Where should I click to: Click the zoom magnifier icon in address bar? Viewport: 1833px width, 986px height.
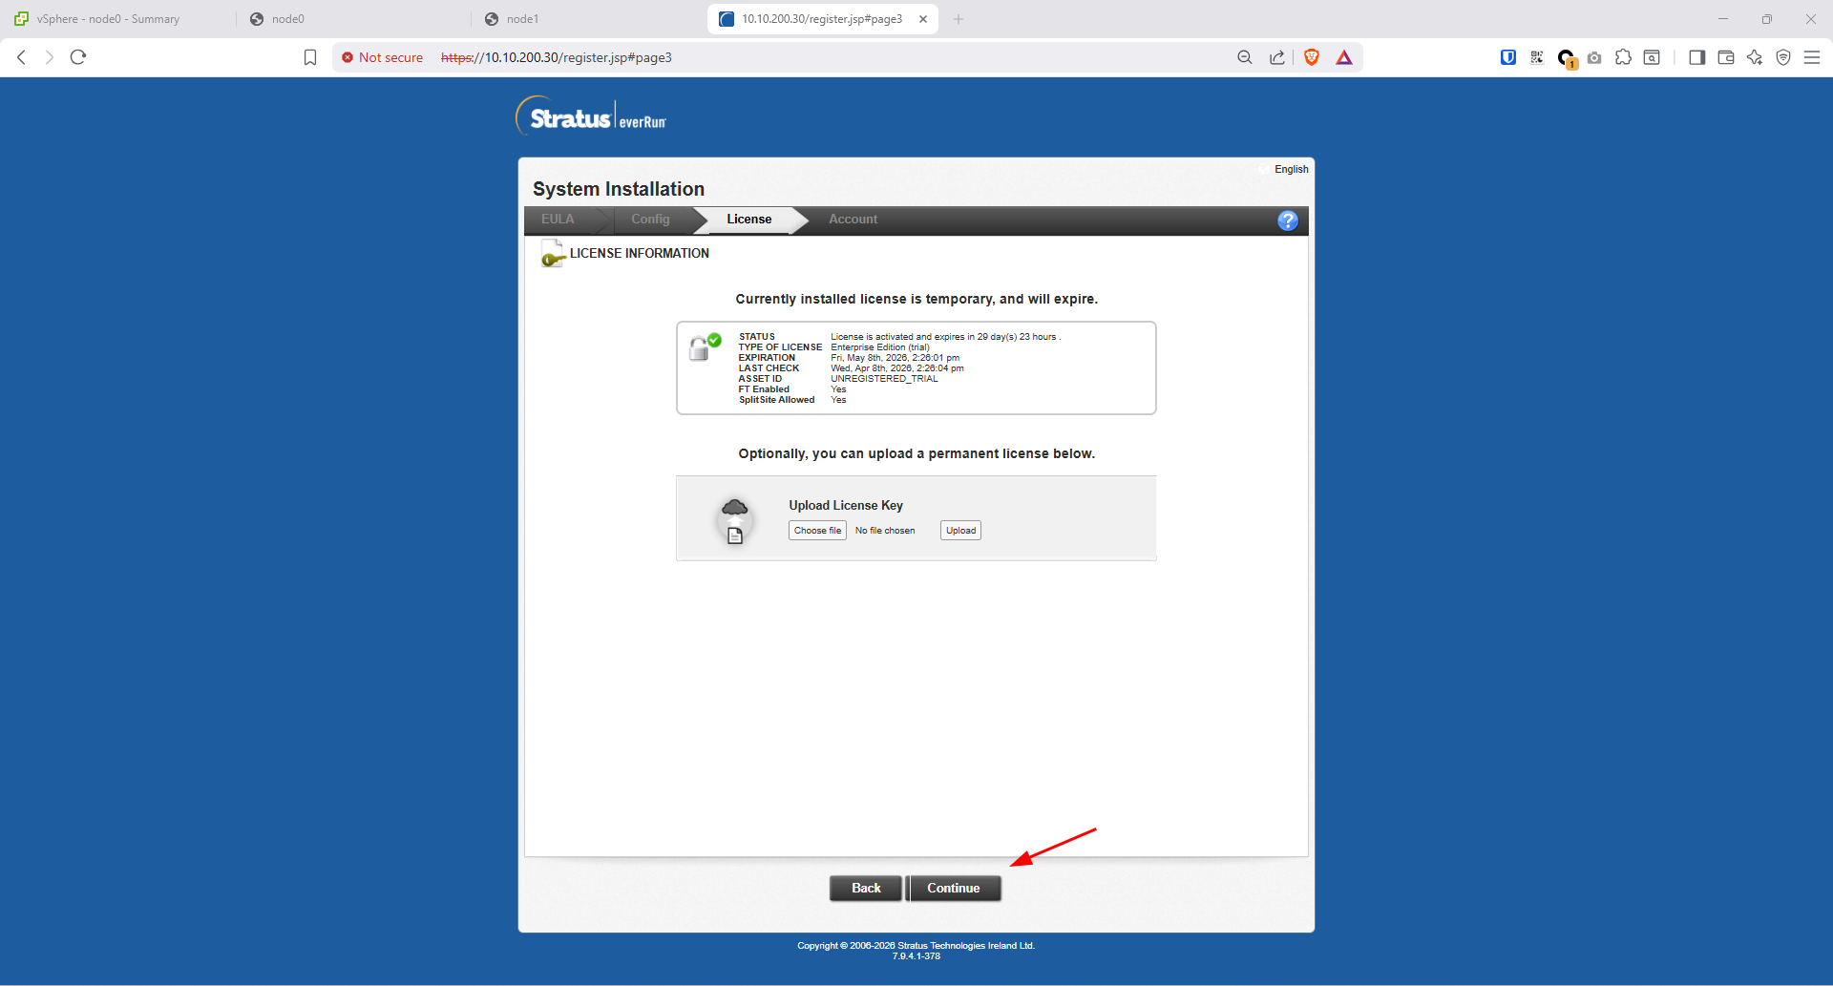(x=1245, y=57)
